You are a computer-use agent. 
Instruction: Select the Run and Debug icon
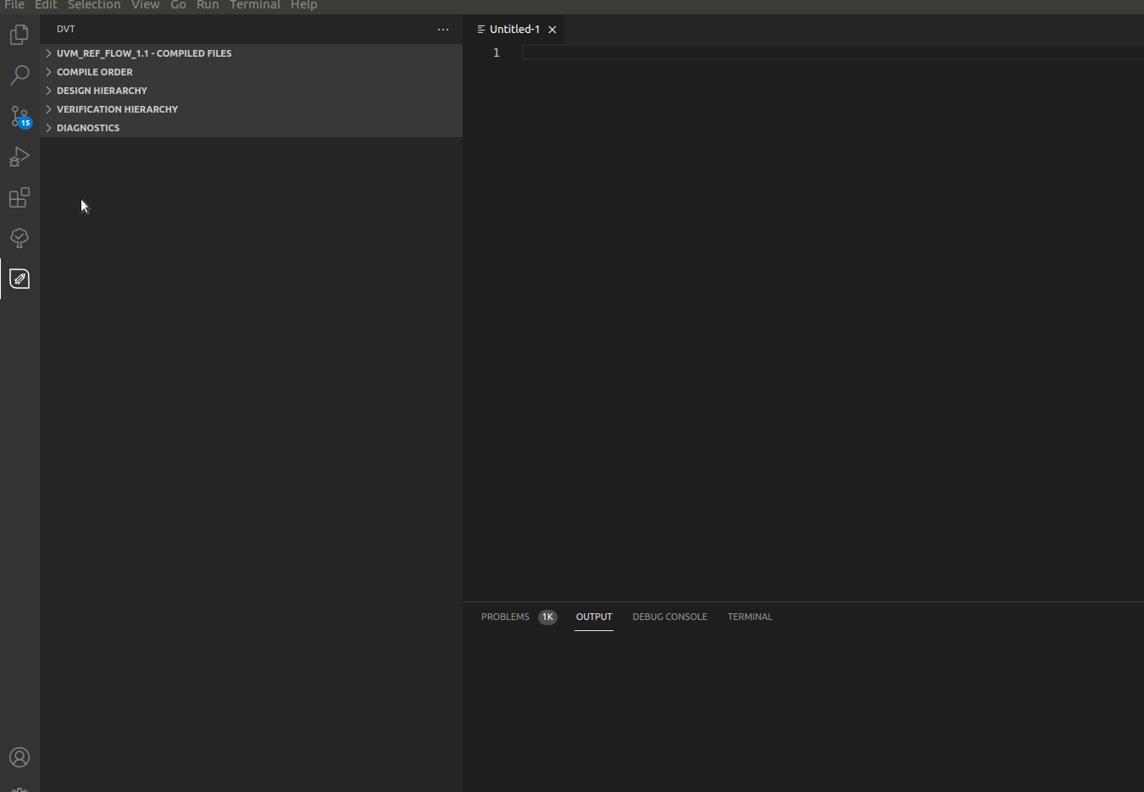coord(19,157)
